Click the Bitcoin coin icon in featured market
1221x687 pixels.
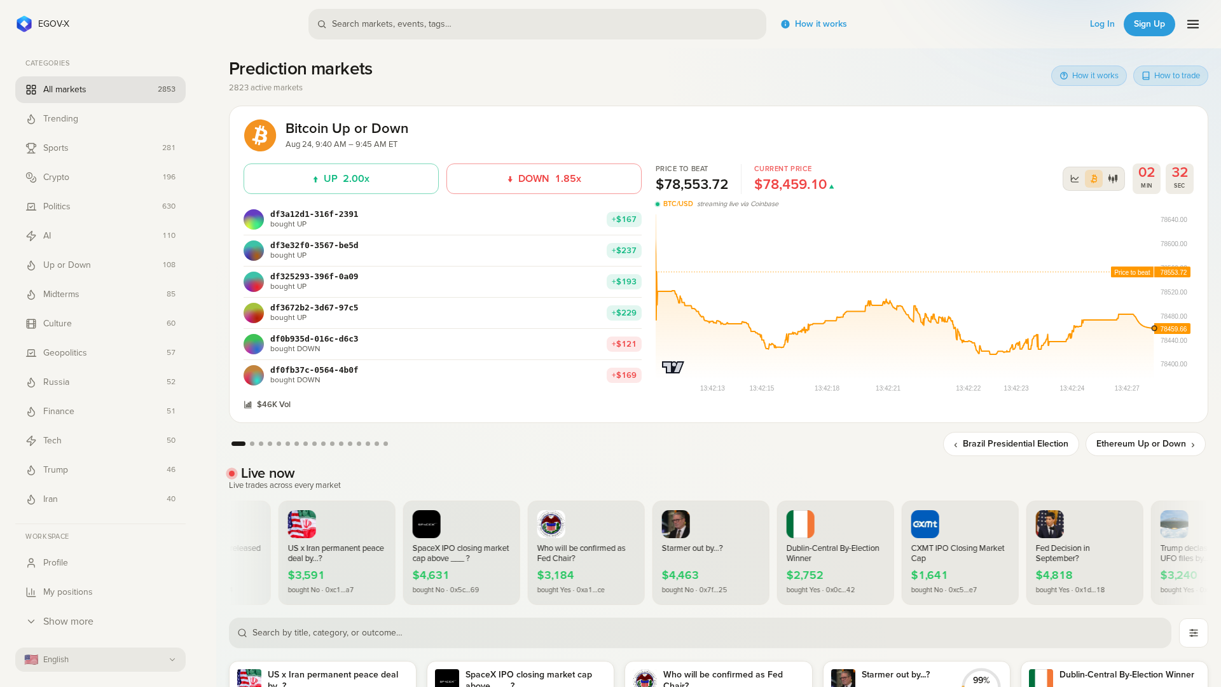pos(260,135)
